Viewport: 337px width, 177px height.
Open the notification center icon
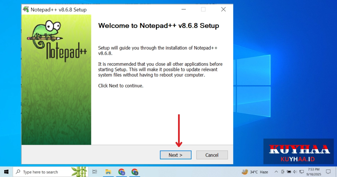click(x=328, y=172)
